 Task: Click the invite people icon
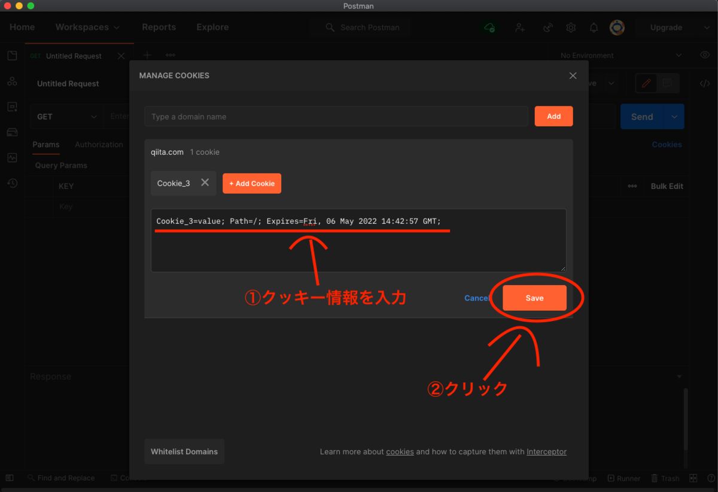coord(520,27)
